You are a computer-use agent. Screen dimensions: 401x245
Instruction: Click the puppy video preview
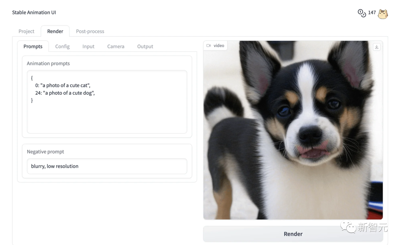293,130
